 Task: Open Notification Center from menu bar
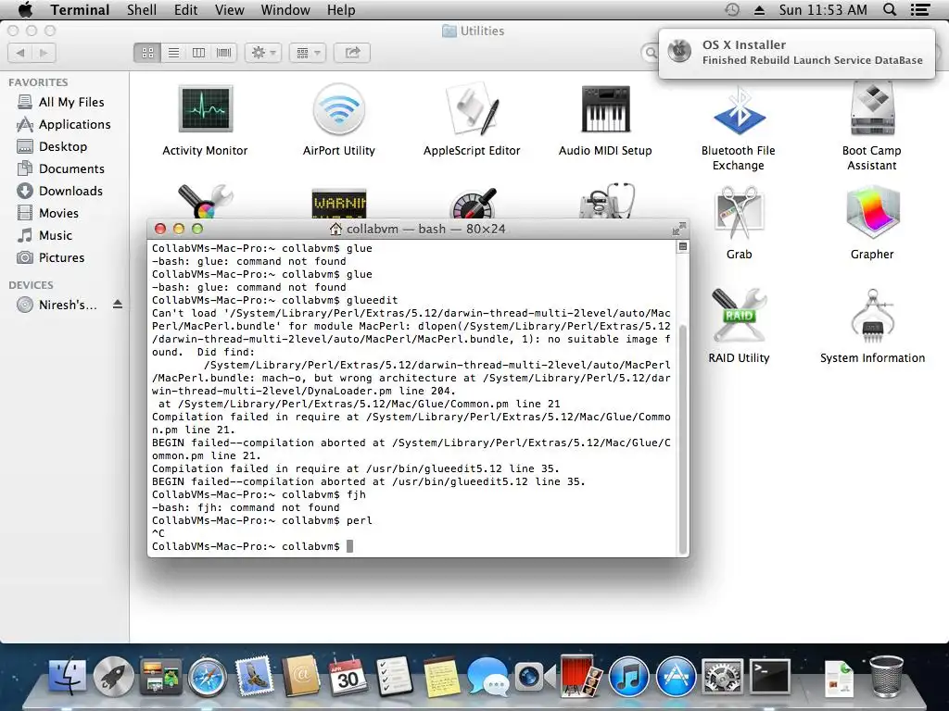coord(920,9)
